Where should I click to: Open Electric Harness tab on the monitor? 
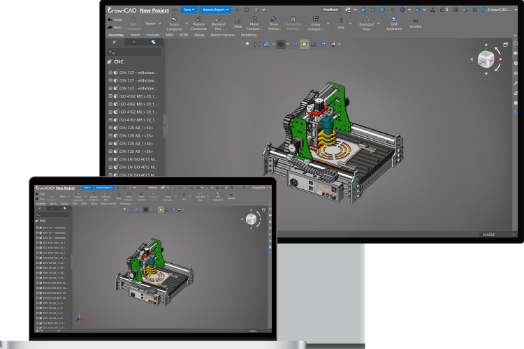(x=222, y=35)
